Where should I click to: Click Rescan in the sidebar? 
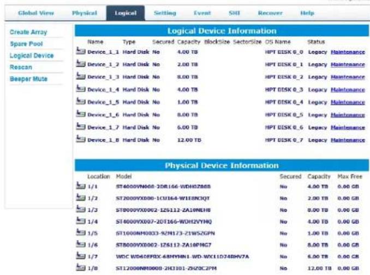point(21,67)
